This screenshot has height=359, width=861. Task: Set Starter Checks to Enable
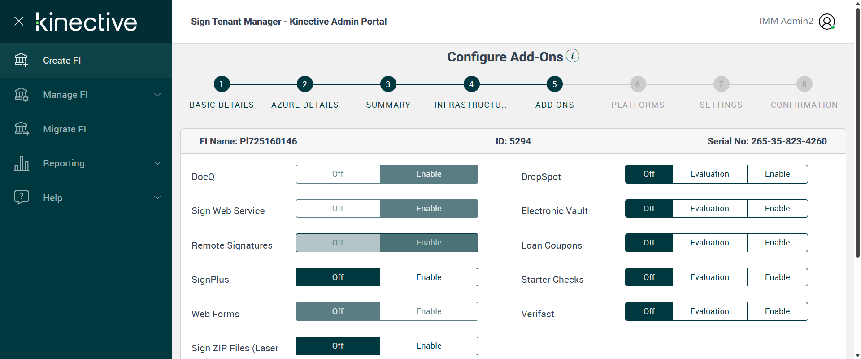point(777,277)
